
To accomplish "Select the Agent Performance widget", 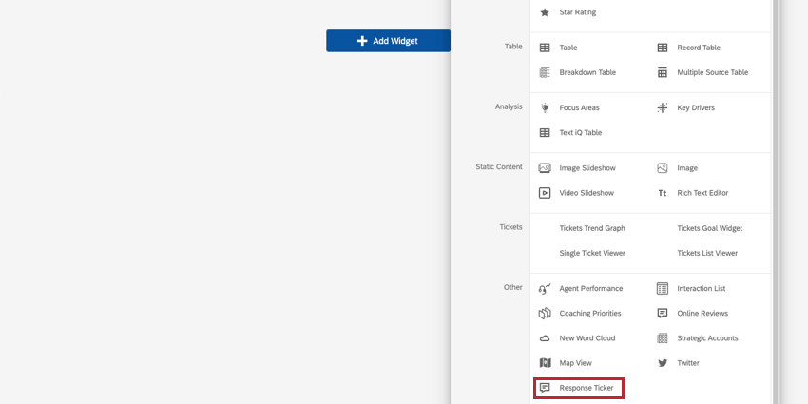I will [590, 288].
